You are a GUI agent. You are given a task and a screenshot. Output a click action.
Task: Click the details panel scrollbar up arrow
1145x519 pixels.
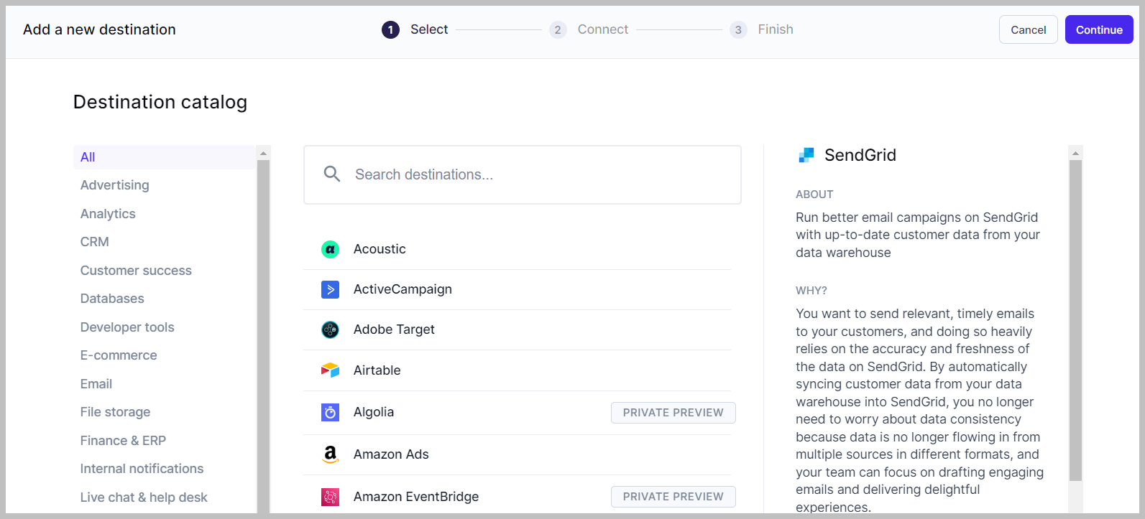pyautogui.click(x=1075, y=153)
